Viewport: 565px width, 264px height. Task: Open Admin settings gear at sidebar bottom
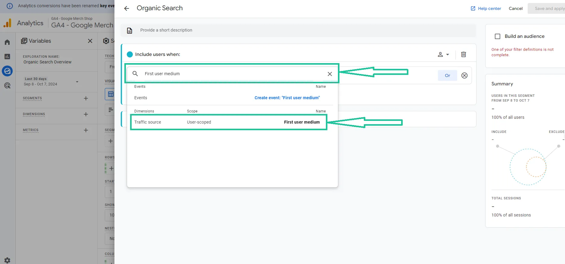[x=7, y=260]
